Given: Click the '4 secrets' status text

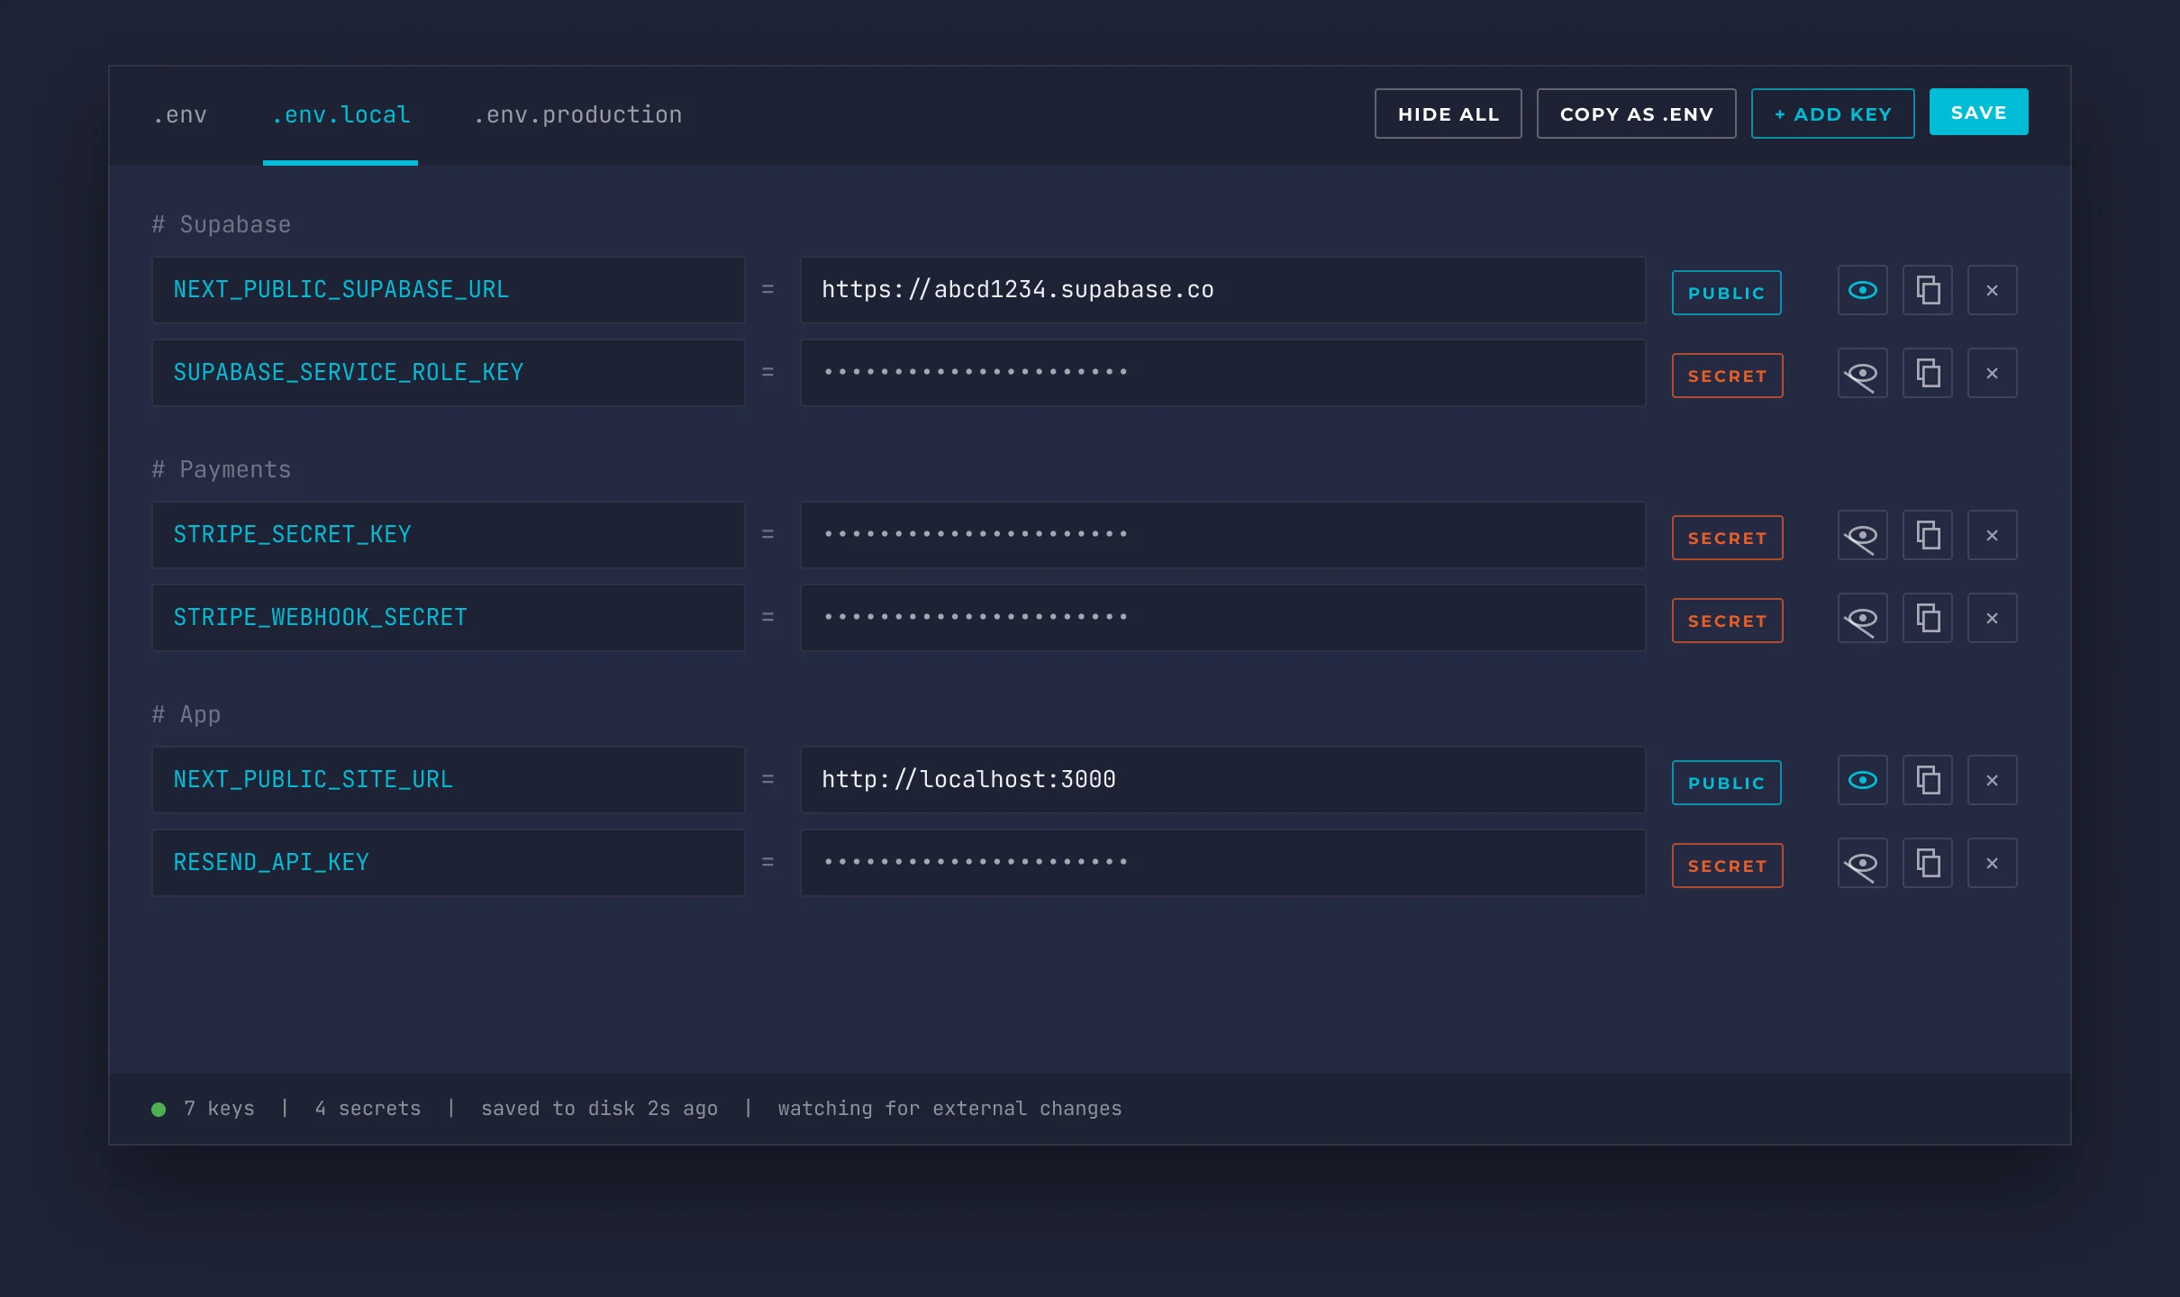Looking at the screenshot, I should (368, 1109).
